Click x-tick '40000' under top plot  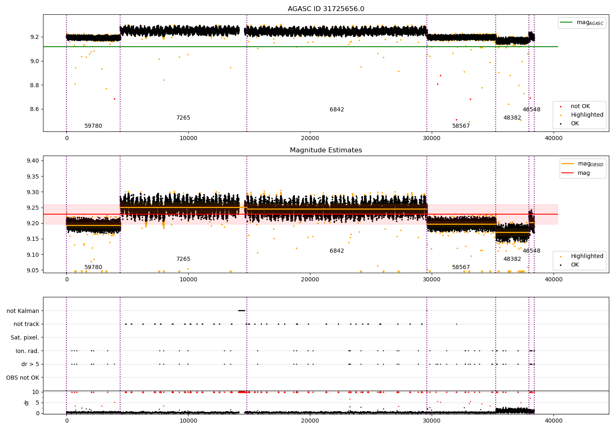[553, 138]
